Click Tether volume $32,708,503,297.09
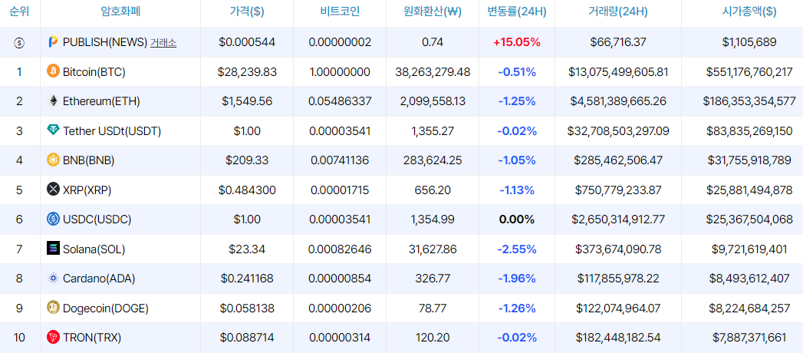 click(x=618, y=131)
